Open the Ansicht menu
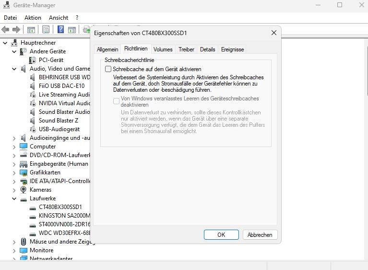This screenshot has width=368, height=270. coord(59,18)
